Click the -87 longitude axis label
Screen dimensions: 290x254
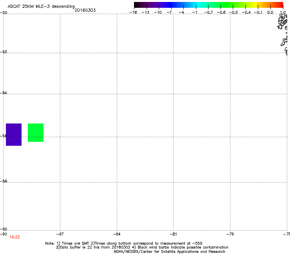pyautogui.click(x=60, y=234)
